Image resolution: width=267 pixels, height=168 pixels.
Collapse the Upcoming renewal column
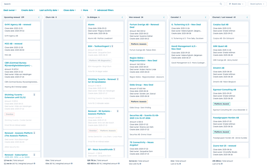click(39, 18)
